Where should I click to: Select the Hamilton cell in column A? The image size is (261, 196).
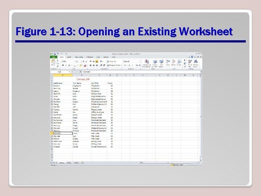click(x=63, y=123)
